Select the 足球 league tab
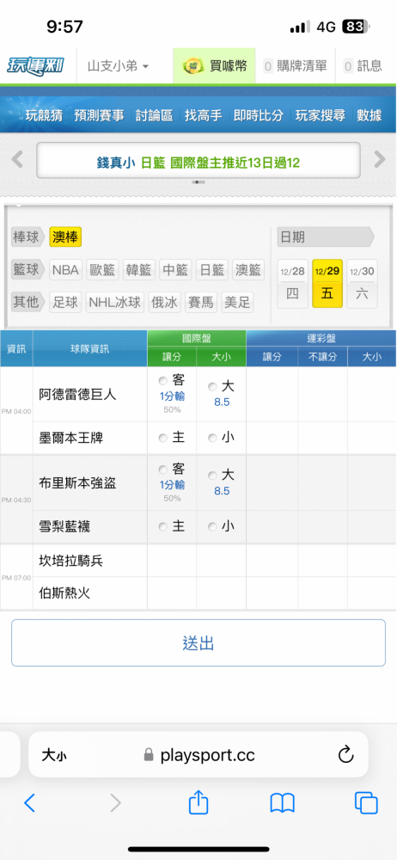Viewport: 397px width, 860px height. click(65, 302)
